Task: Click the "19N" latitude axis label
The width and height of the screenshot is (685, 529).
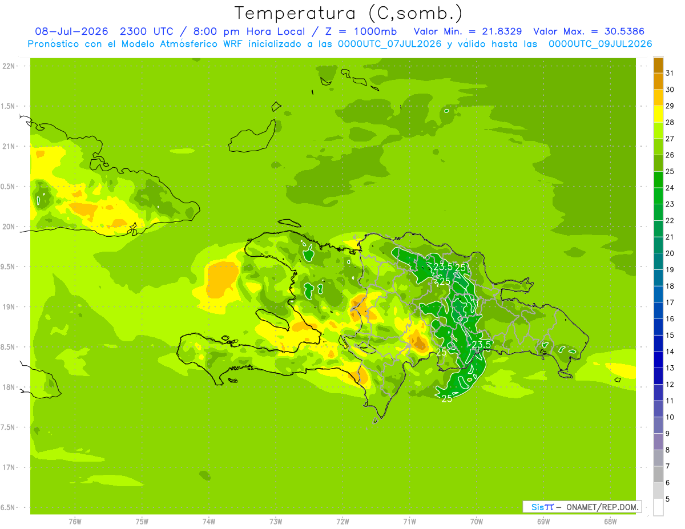Action: 8,307
